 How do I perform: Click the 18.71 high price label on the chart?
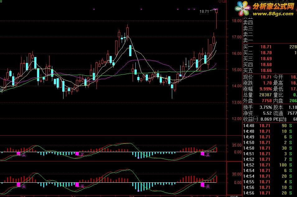tap(204, 11)
